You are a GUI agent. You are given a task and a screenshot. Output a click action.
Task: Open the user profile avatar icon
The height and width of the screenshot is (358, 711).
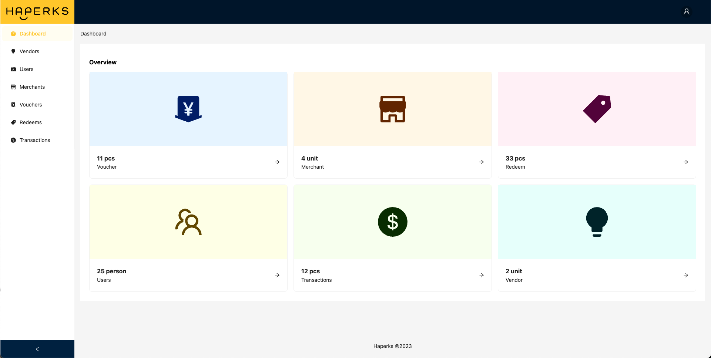point(686,12)
